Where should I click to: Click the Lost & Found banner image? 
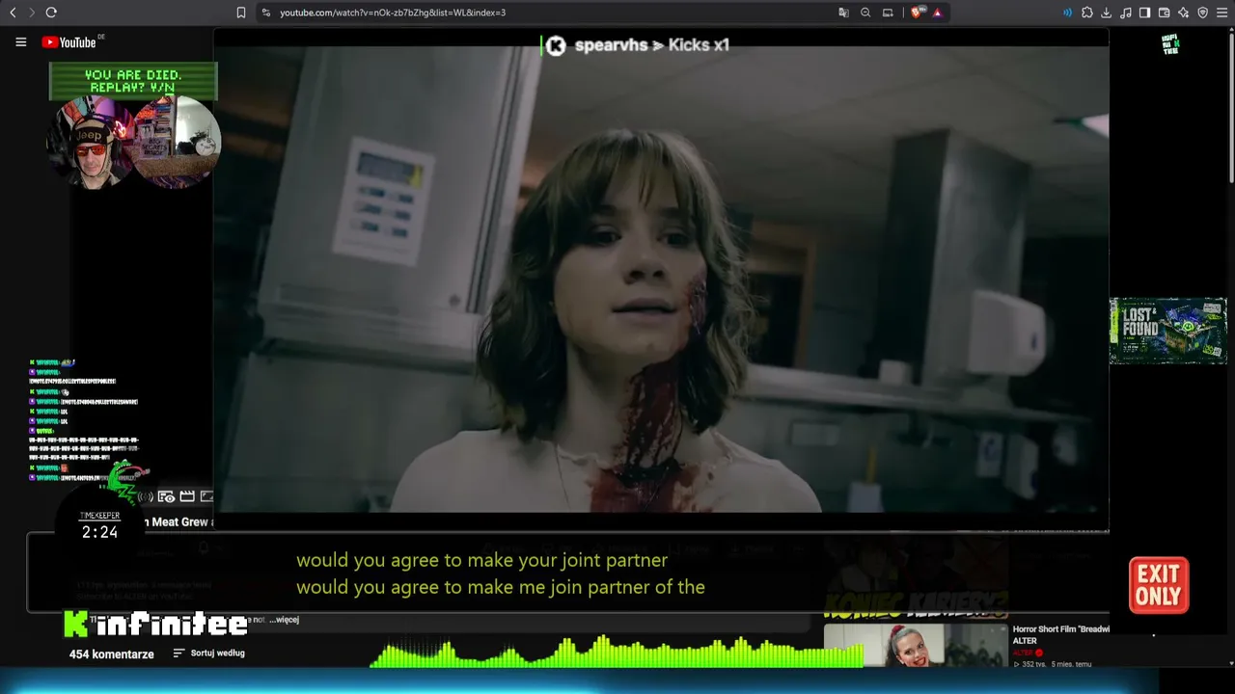click(x=1167, y=331)
